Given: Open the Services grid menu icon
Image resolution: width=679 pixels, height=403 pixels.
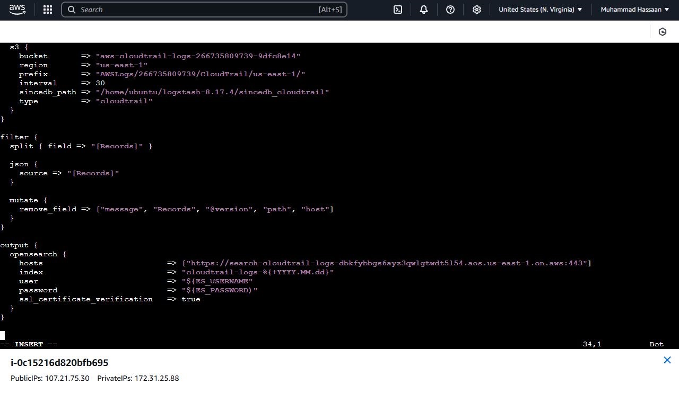Looking at the screenshot, I should [x=48, y=10].
